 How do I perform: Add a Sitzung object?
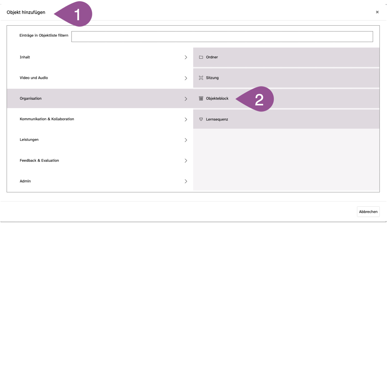coord(286,78)
